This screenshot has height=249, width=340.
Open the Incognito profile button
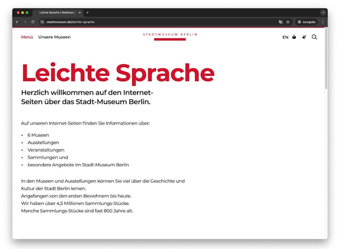tap(306, 22)
